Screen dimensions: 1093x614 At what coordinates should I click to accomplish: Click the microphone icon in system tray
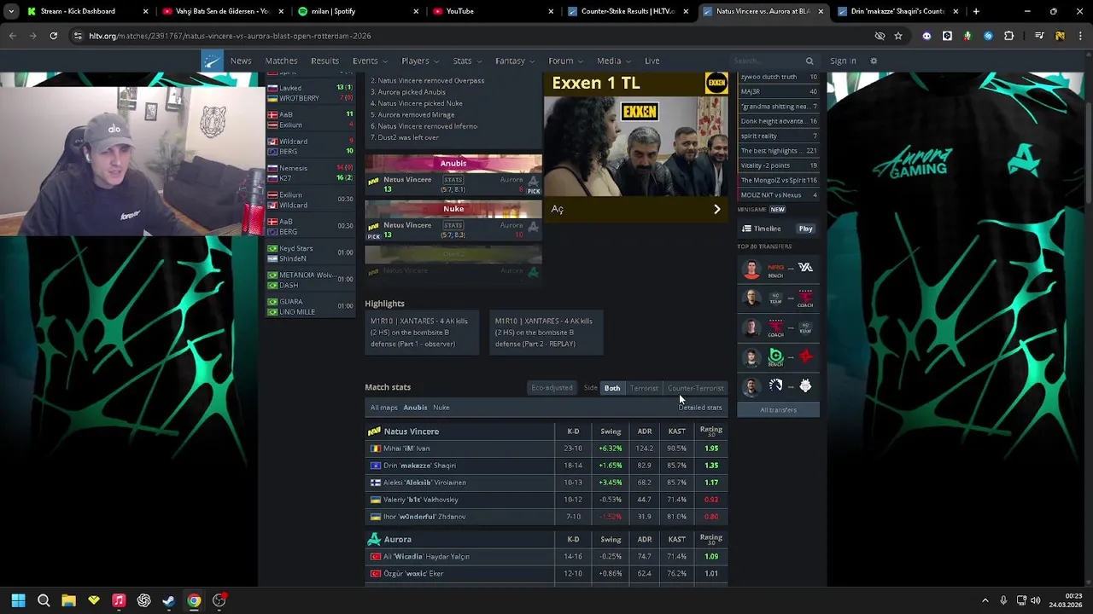point(1003,600)
